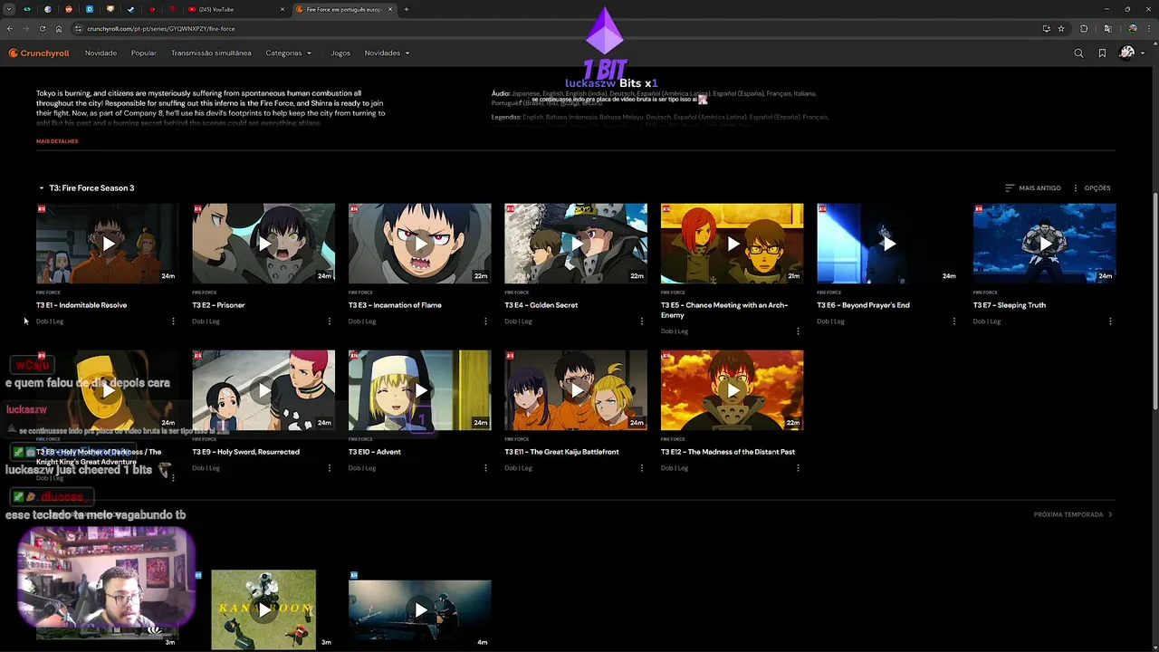The width and height of the screenshot is (1159, 652).
Task: Play the 4m extra video thumbnail
Action: [x=420, y=610]
